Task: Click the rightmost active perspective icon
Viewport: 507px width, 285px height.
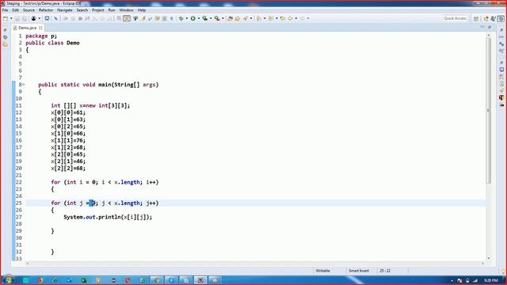Action: [x=501, y=19]
